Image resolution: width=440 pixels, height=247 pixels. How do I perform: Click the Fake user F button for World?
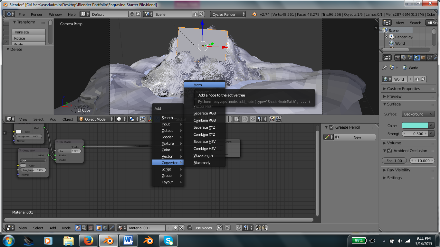(x=411, y=79)
